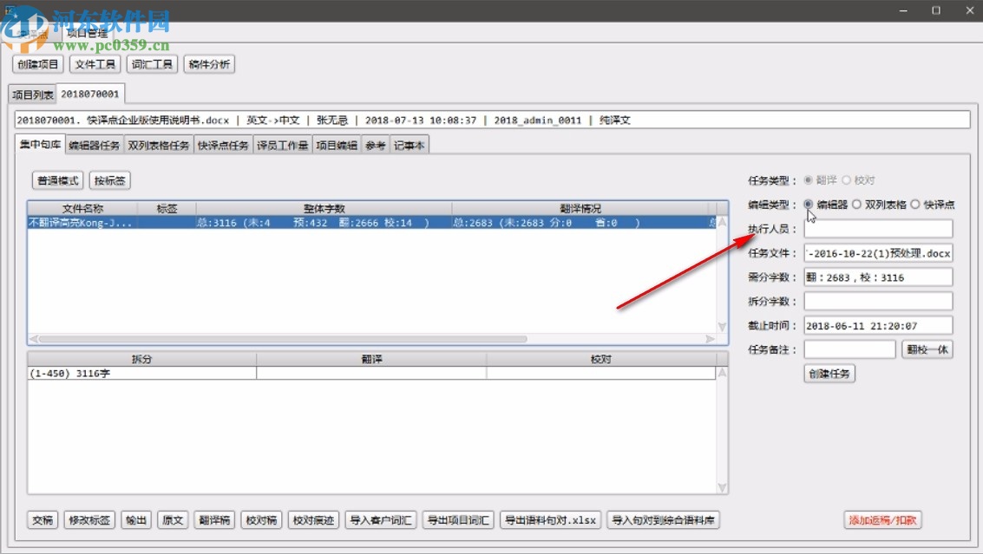
Task: Click file table horizontal scrollbar thumb
Action: [x=283, y=339]
